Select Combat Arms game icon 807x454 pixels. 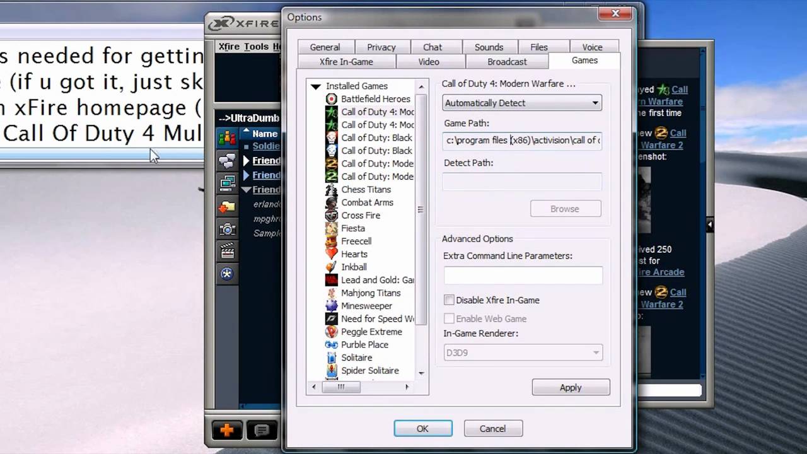331,202
